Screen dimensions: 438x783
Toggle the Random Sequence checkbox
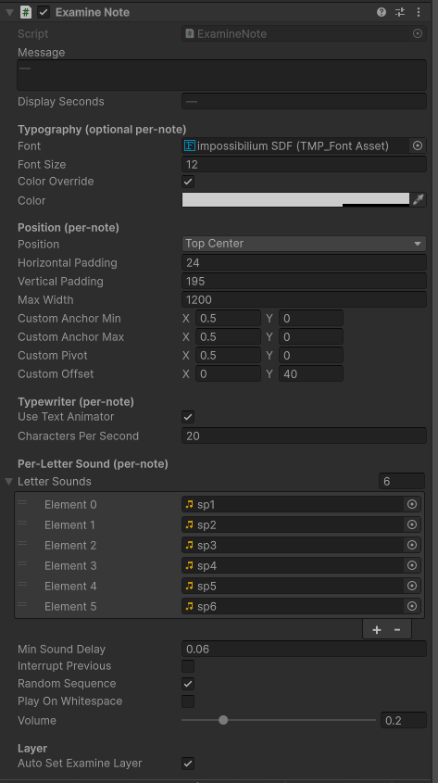click(x=188, y=684)
